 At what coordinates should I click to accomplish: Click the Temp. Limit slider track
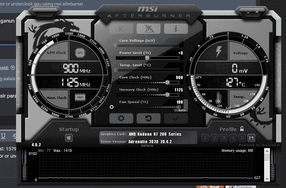[x=147, y=70]
